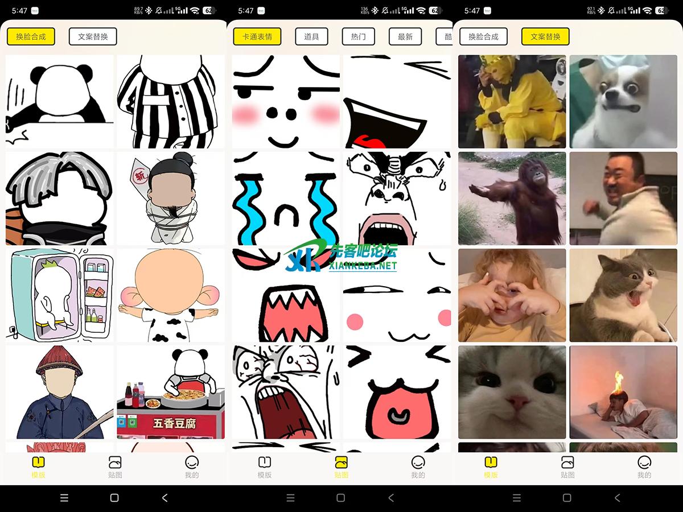Tap the yellow highlighted 文案替换 button

[x=545, y=36]
